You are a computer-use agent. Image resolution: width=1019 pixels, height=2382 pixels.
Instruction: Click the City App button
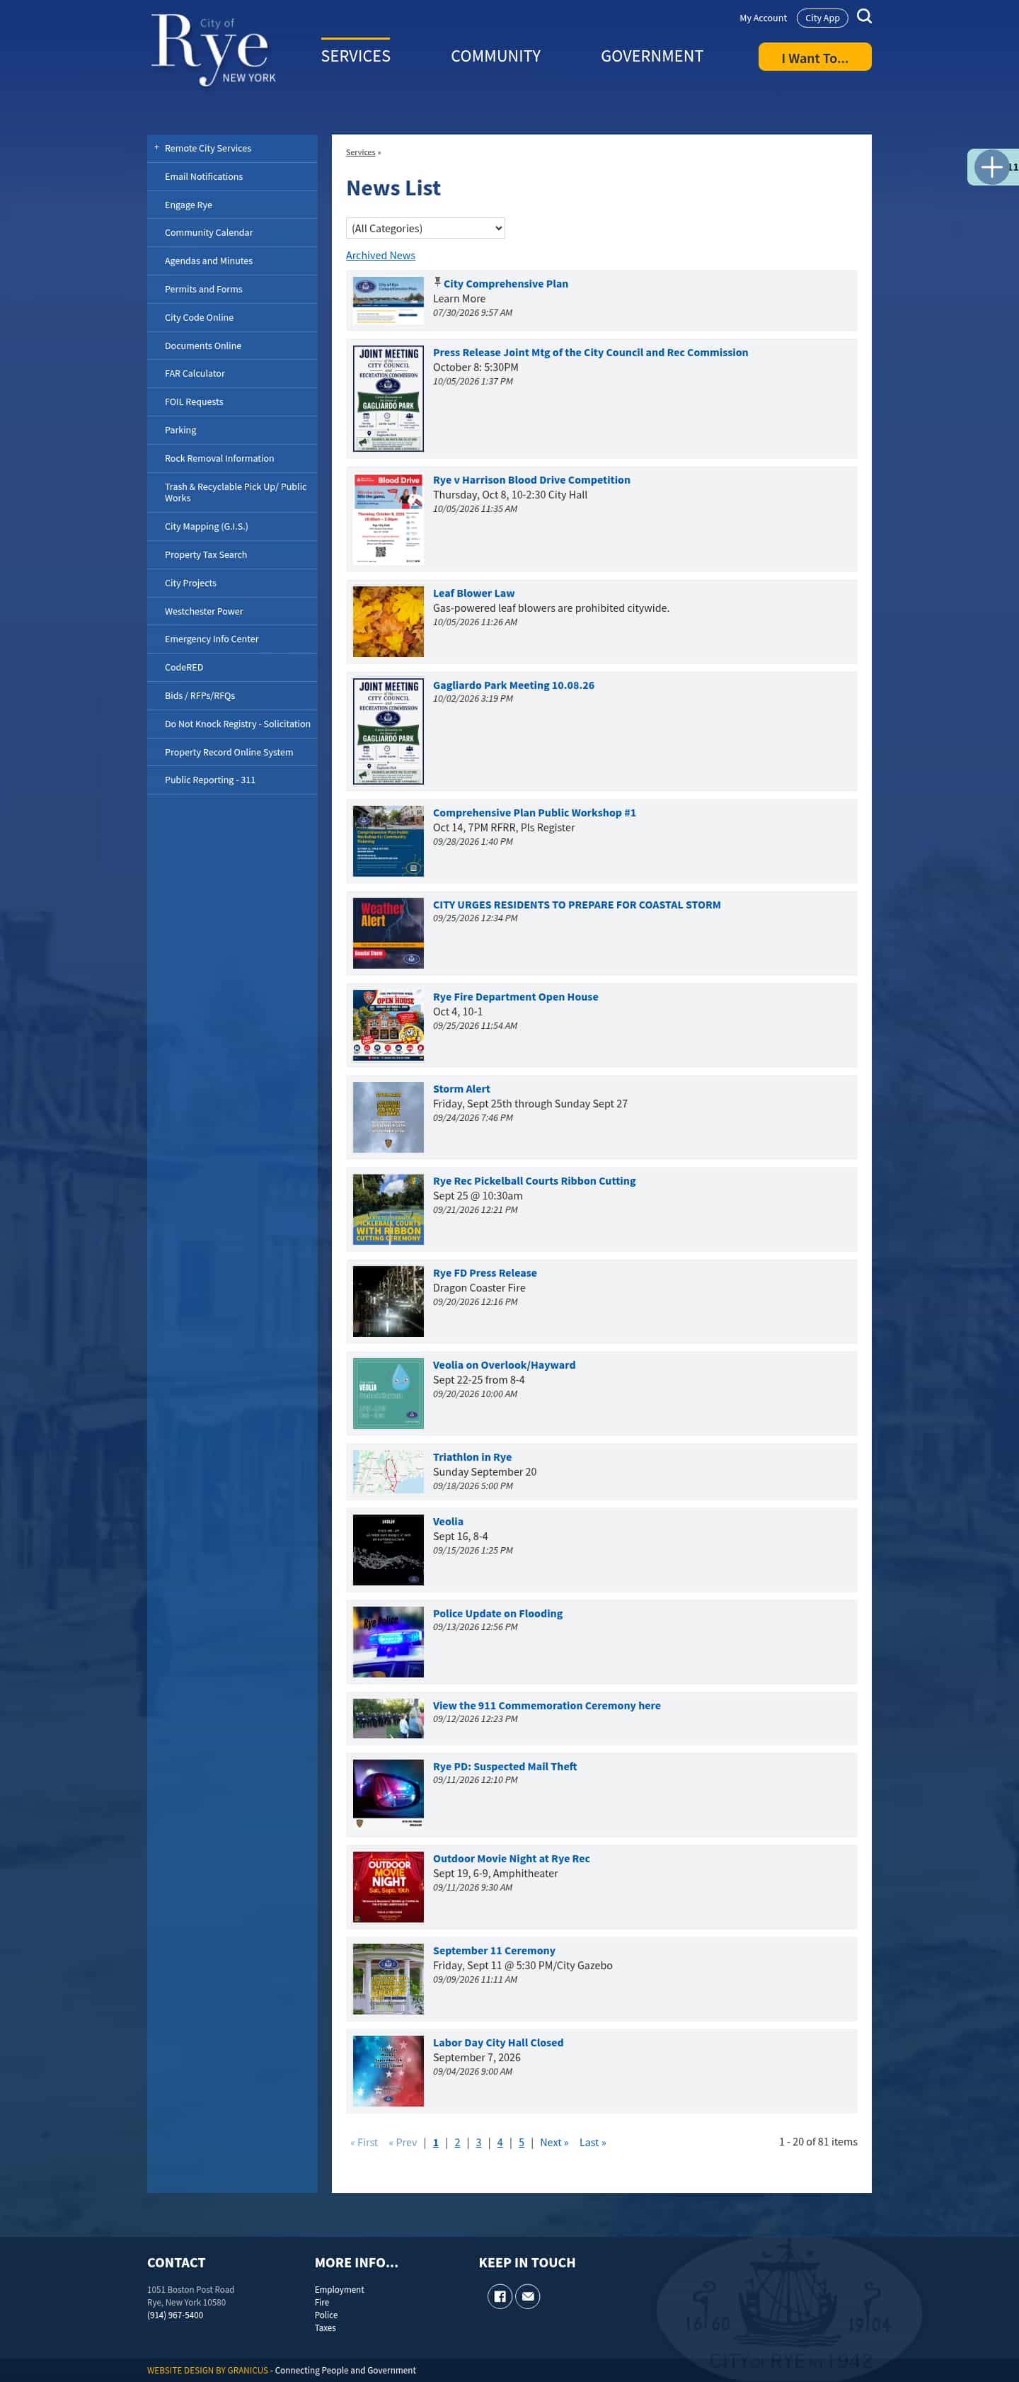[822, 18]
